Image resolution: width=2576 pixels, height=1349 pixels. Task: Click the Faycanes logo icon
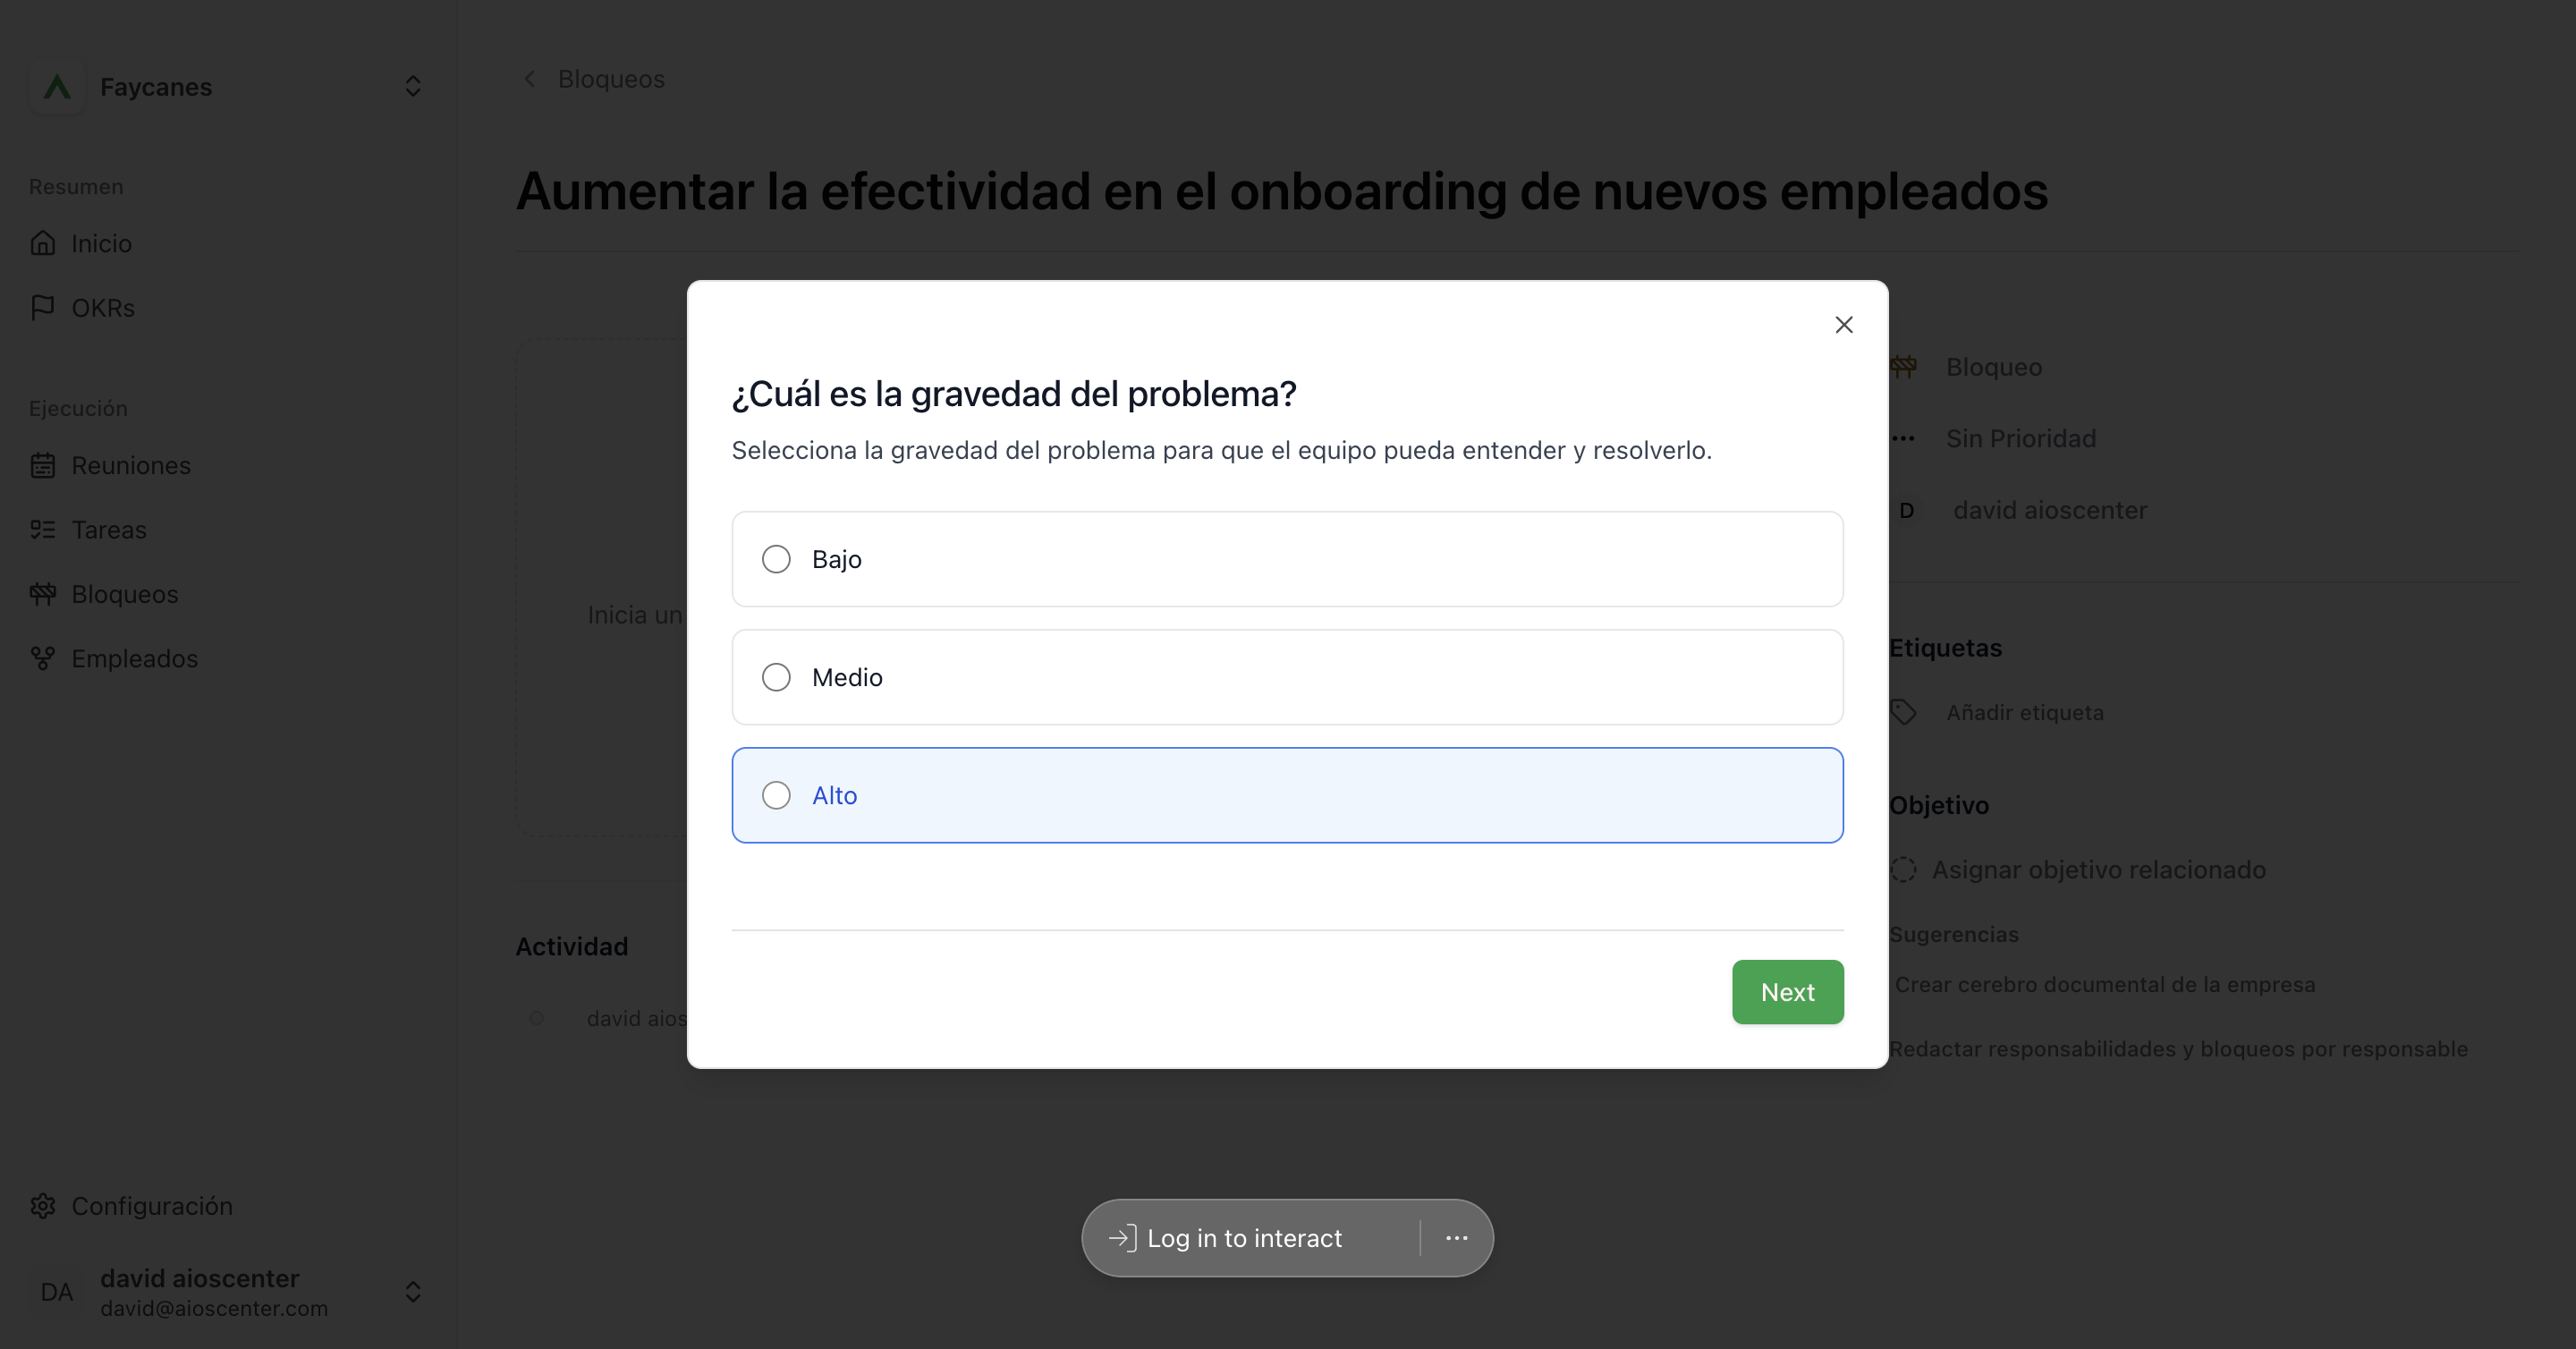point(57,87)
